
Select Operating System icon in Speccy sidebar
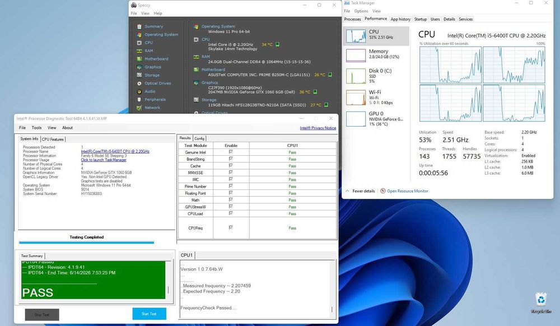point(139,35)
